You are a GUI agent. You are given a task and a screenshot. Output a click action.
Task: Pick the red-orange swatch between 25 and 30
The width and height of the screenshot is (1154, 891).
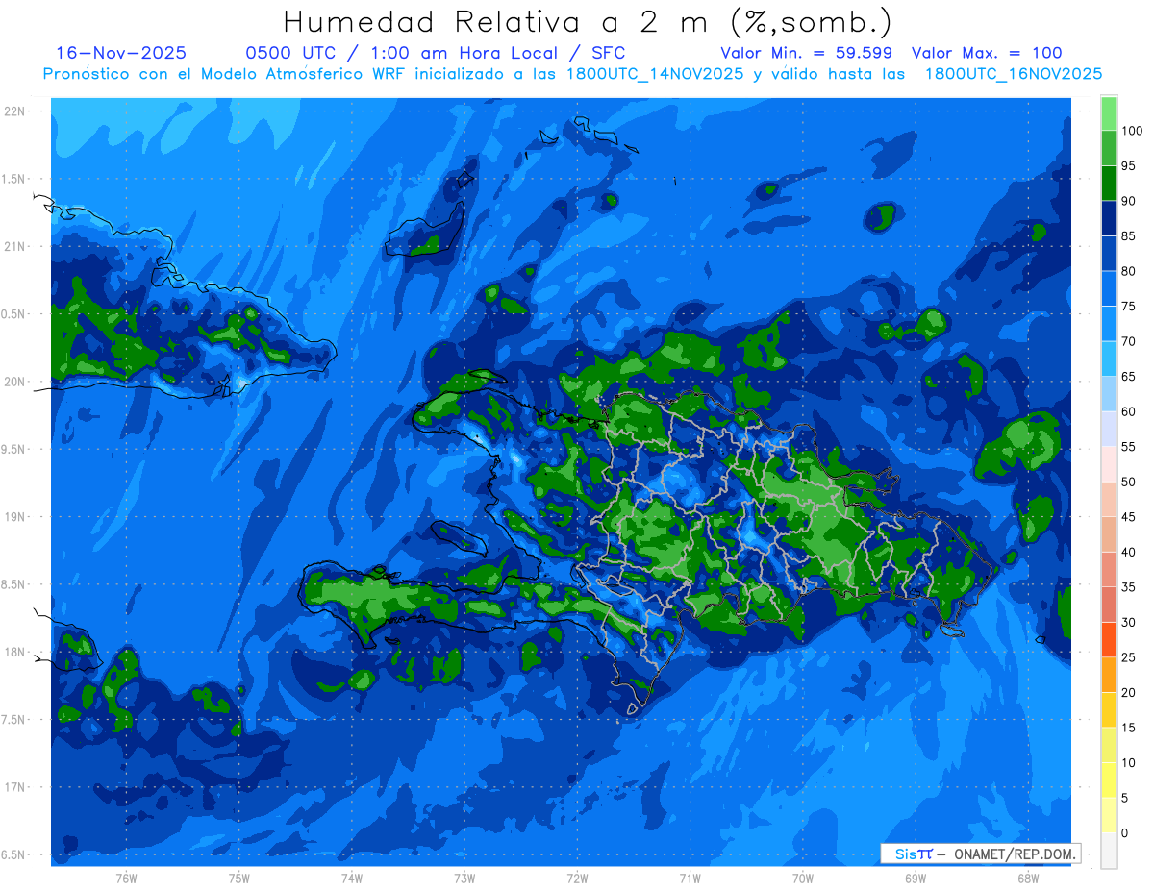pyautogui.click(x=1109, y=639)
